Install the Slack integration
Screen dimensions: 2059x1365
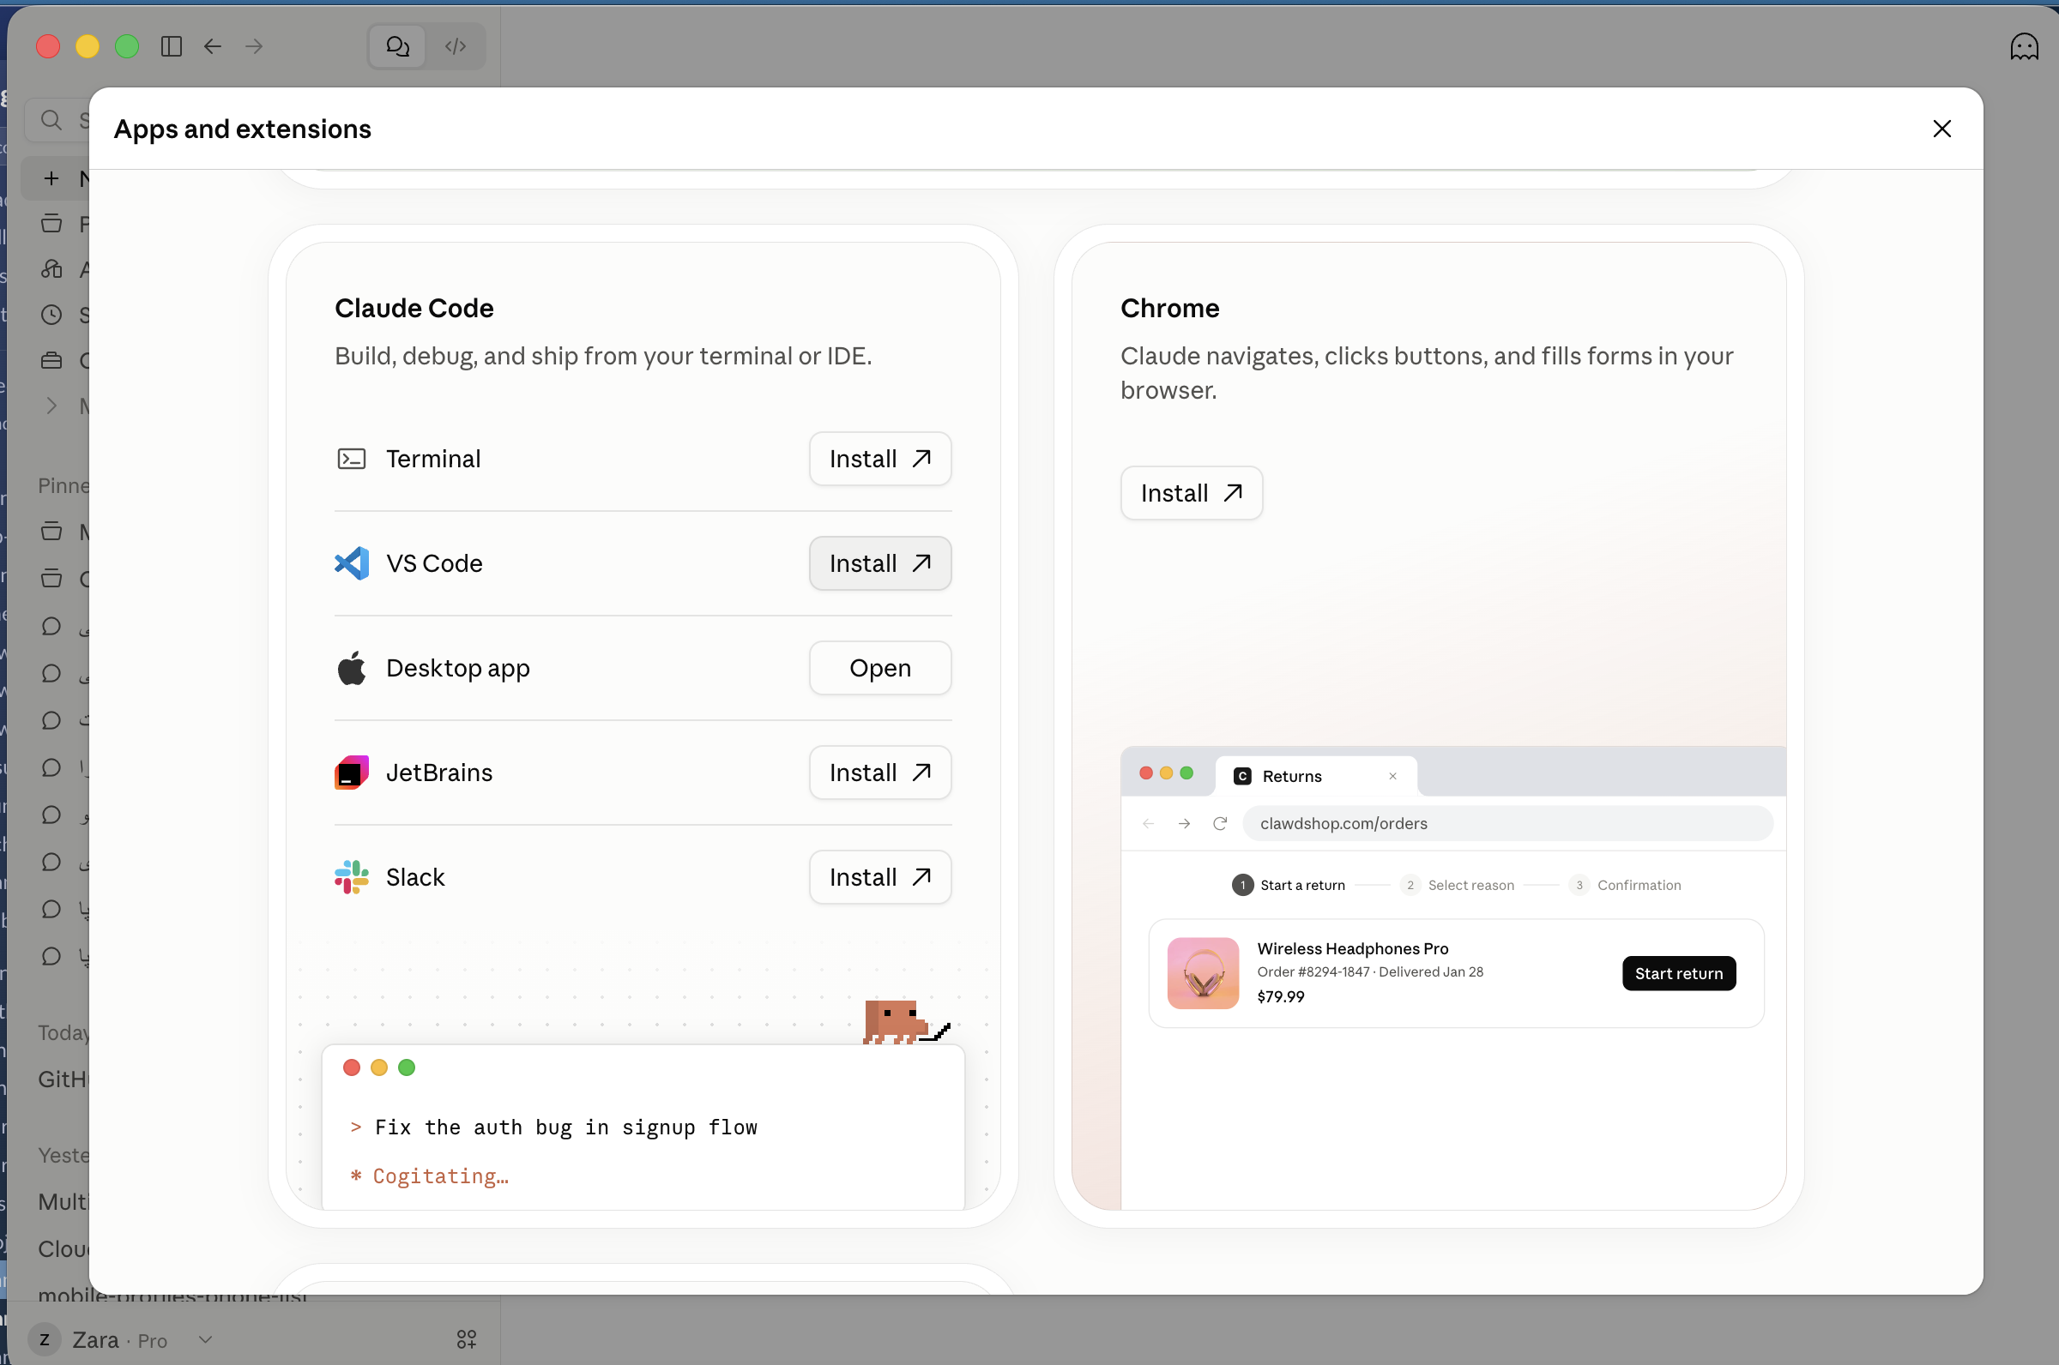879,876
